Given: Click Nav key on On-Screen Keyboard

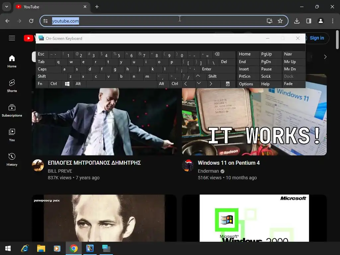Looking at the screenshot, I should 294,54.
